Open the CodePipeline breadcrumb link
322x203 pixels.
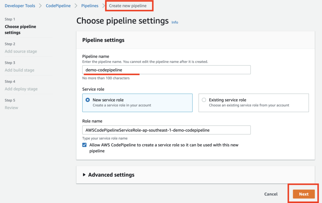pos(58,6)
